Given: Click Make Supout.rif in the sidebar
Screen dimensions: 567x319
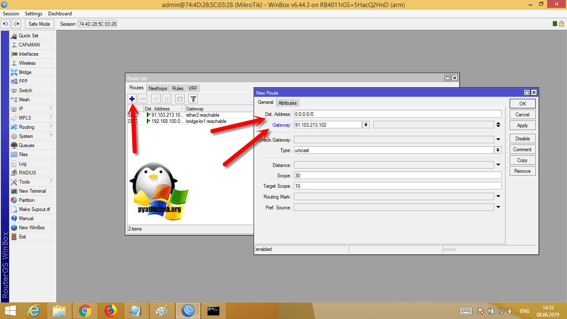Looking at the screenshot, I should (x=33, y=209).
